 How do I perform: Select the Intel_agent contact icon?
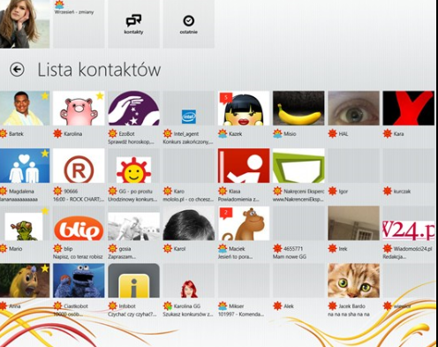point(189,116)
